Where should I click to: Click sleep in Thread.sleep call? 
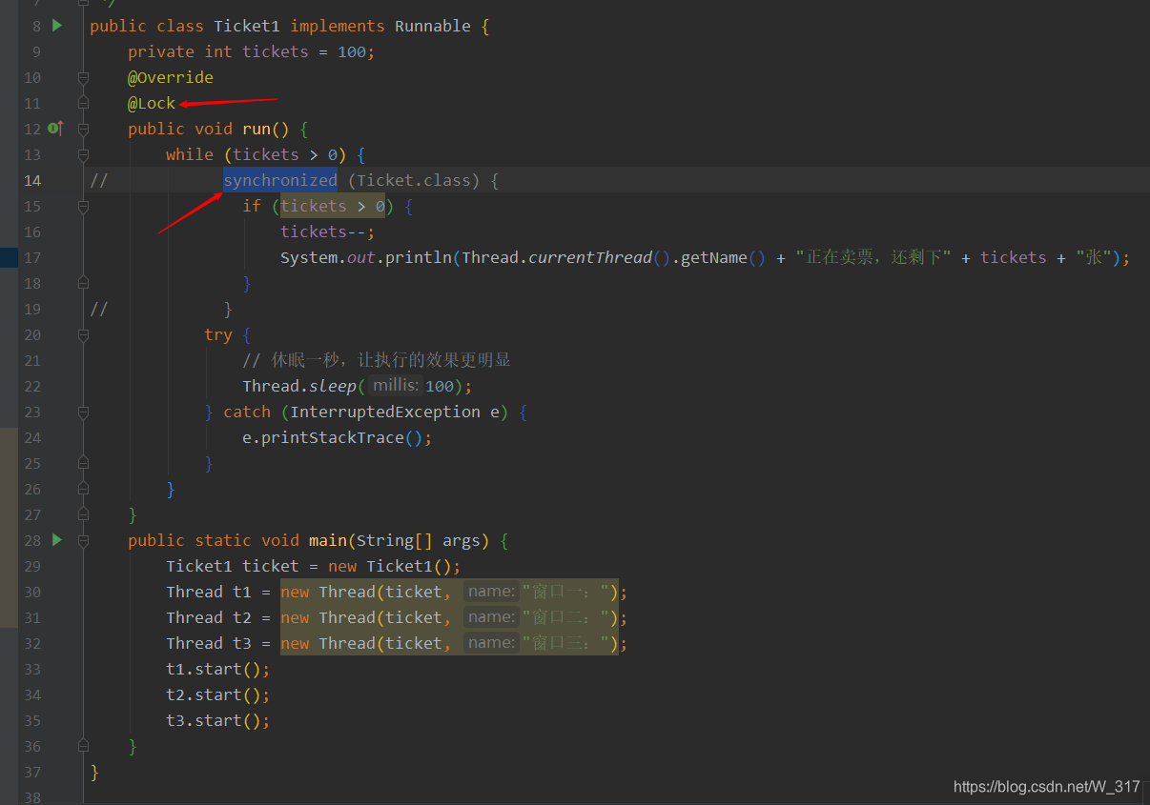coord(333,386)
